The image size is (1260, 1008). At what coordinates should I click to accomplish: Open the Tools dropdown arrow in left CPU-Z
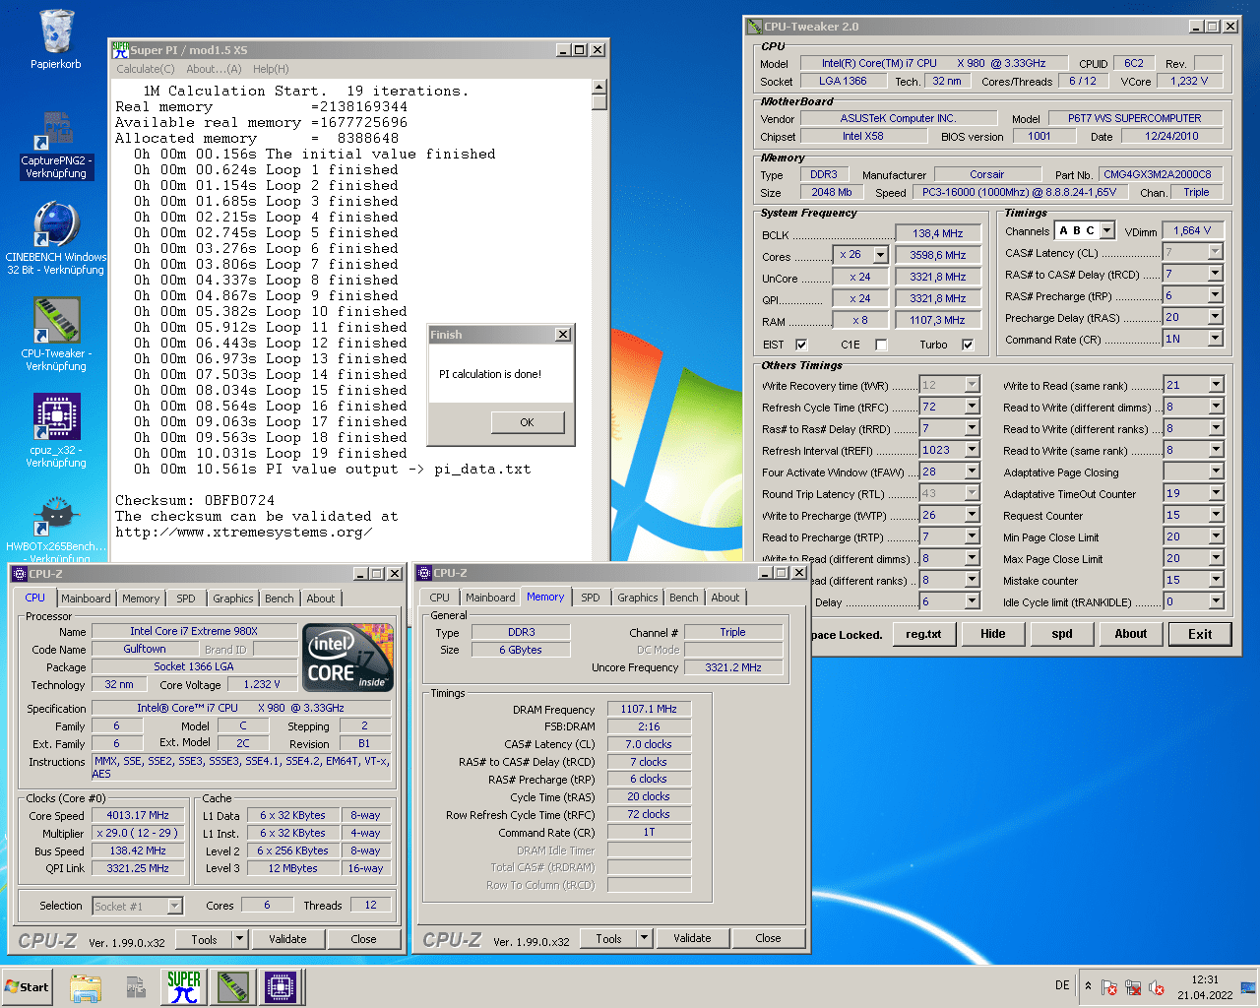coord(239,939)
